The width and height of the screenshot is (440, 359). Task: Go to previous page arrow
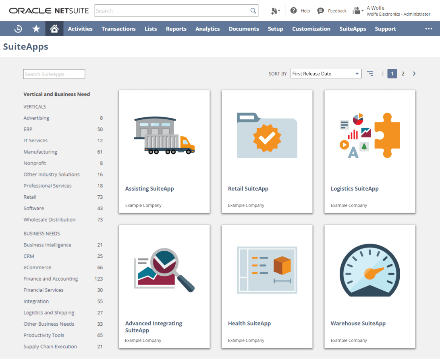pos(382,74)
